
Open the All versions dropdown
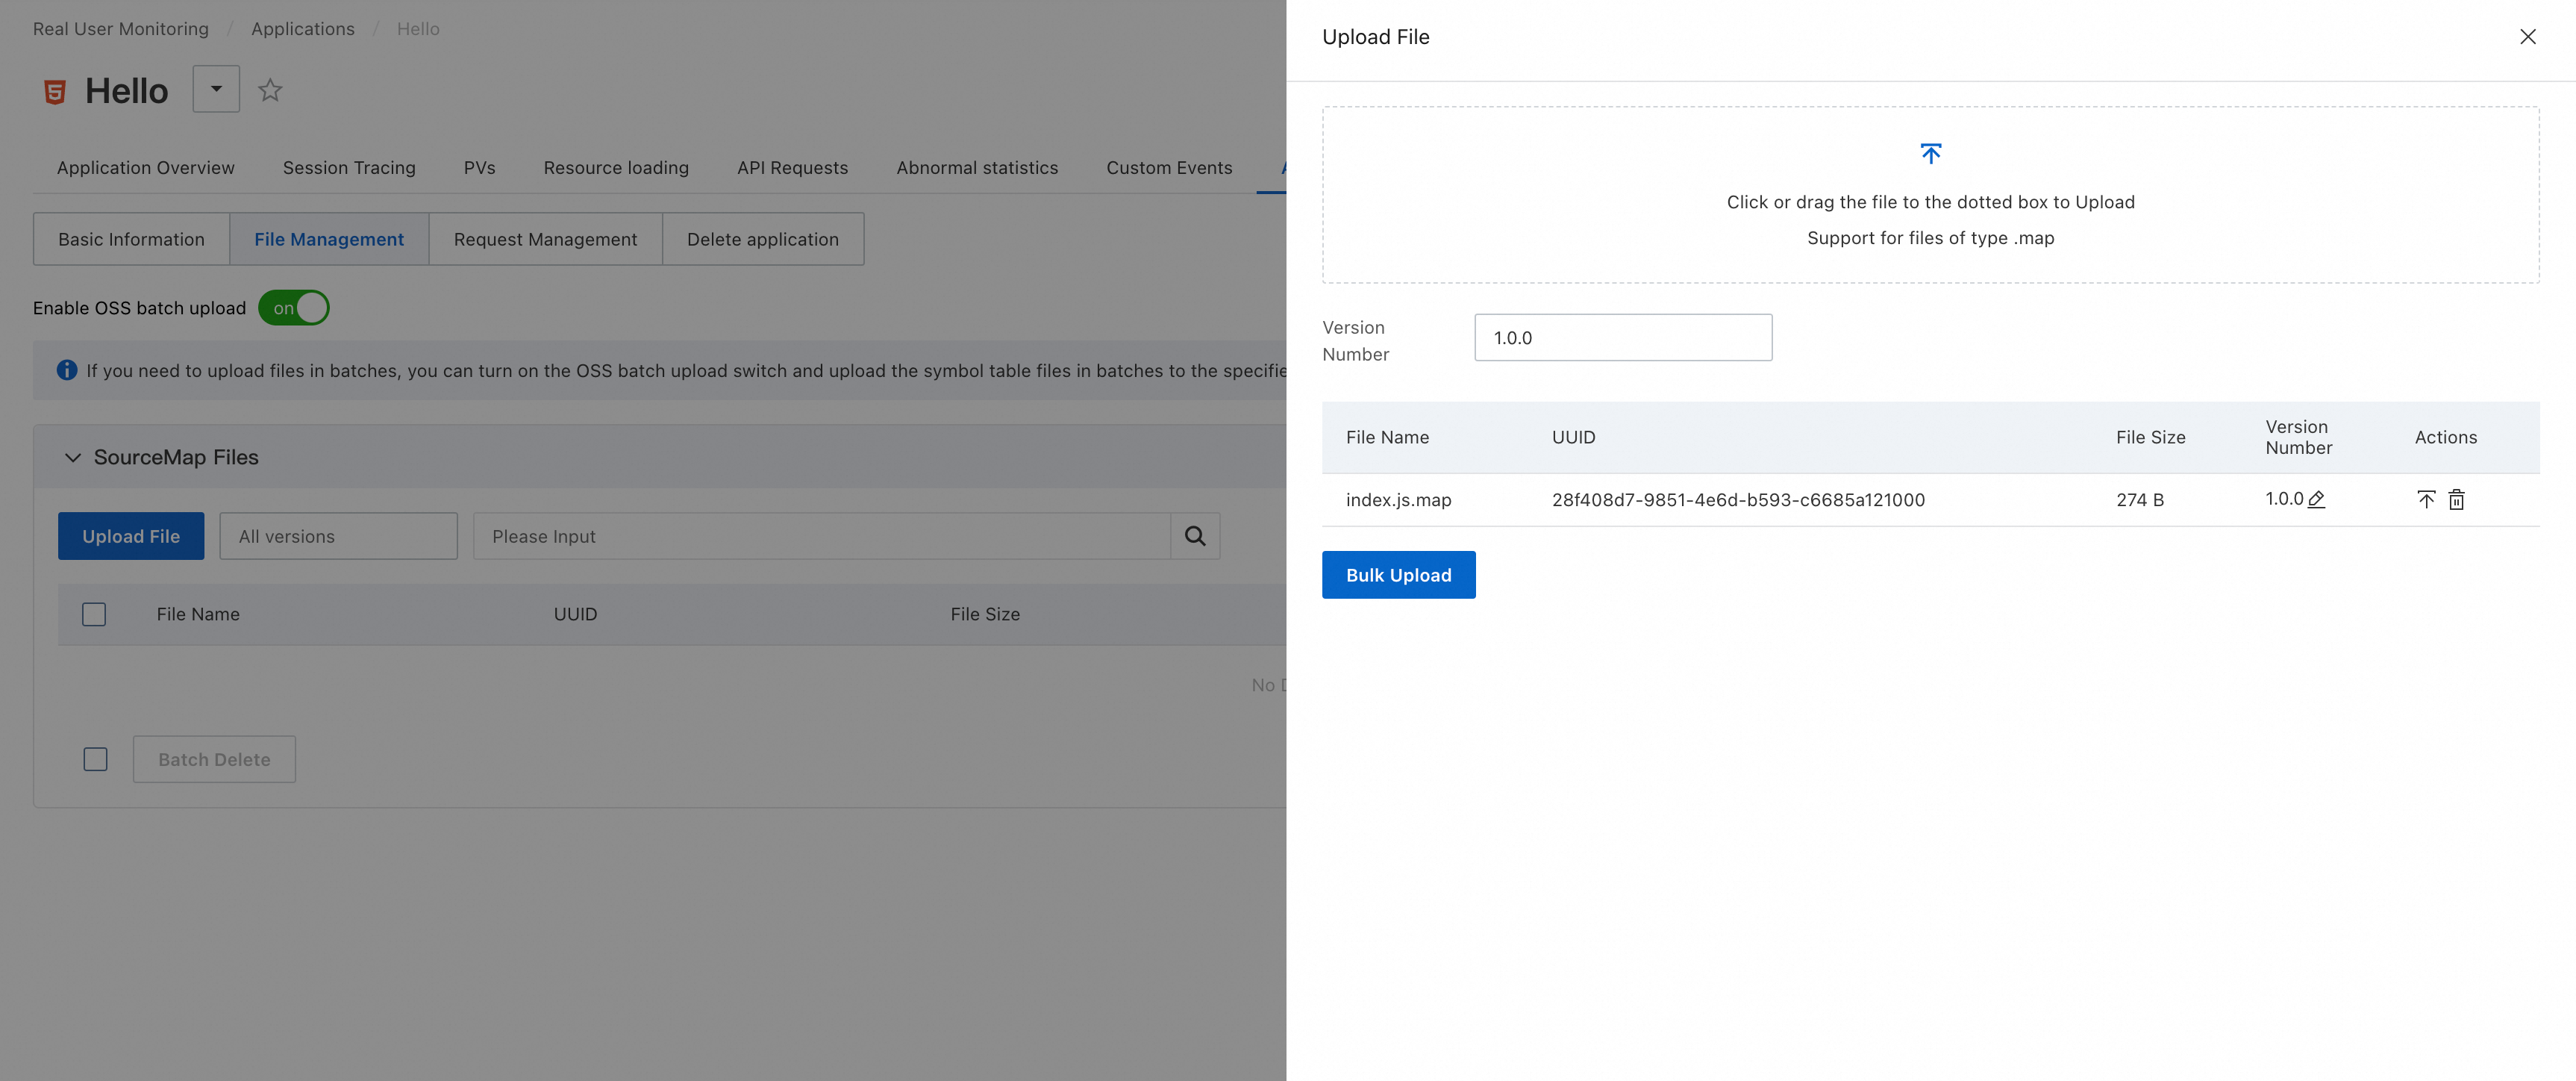[338, 536]
